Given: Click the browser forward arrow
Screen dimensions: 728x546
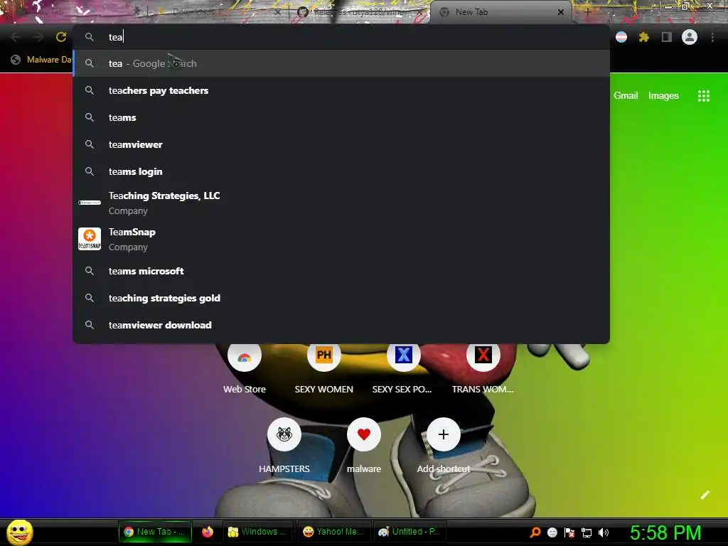Looking at the screenshot, I should [38, 37].
